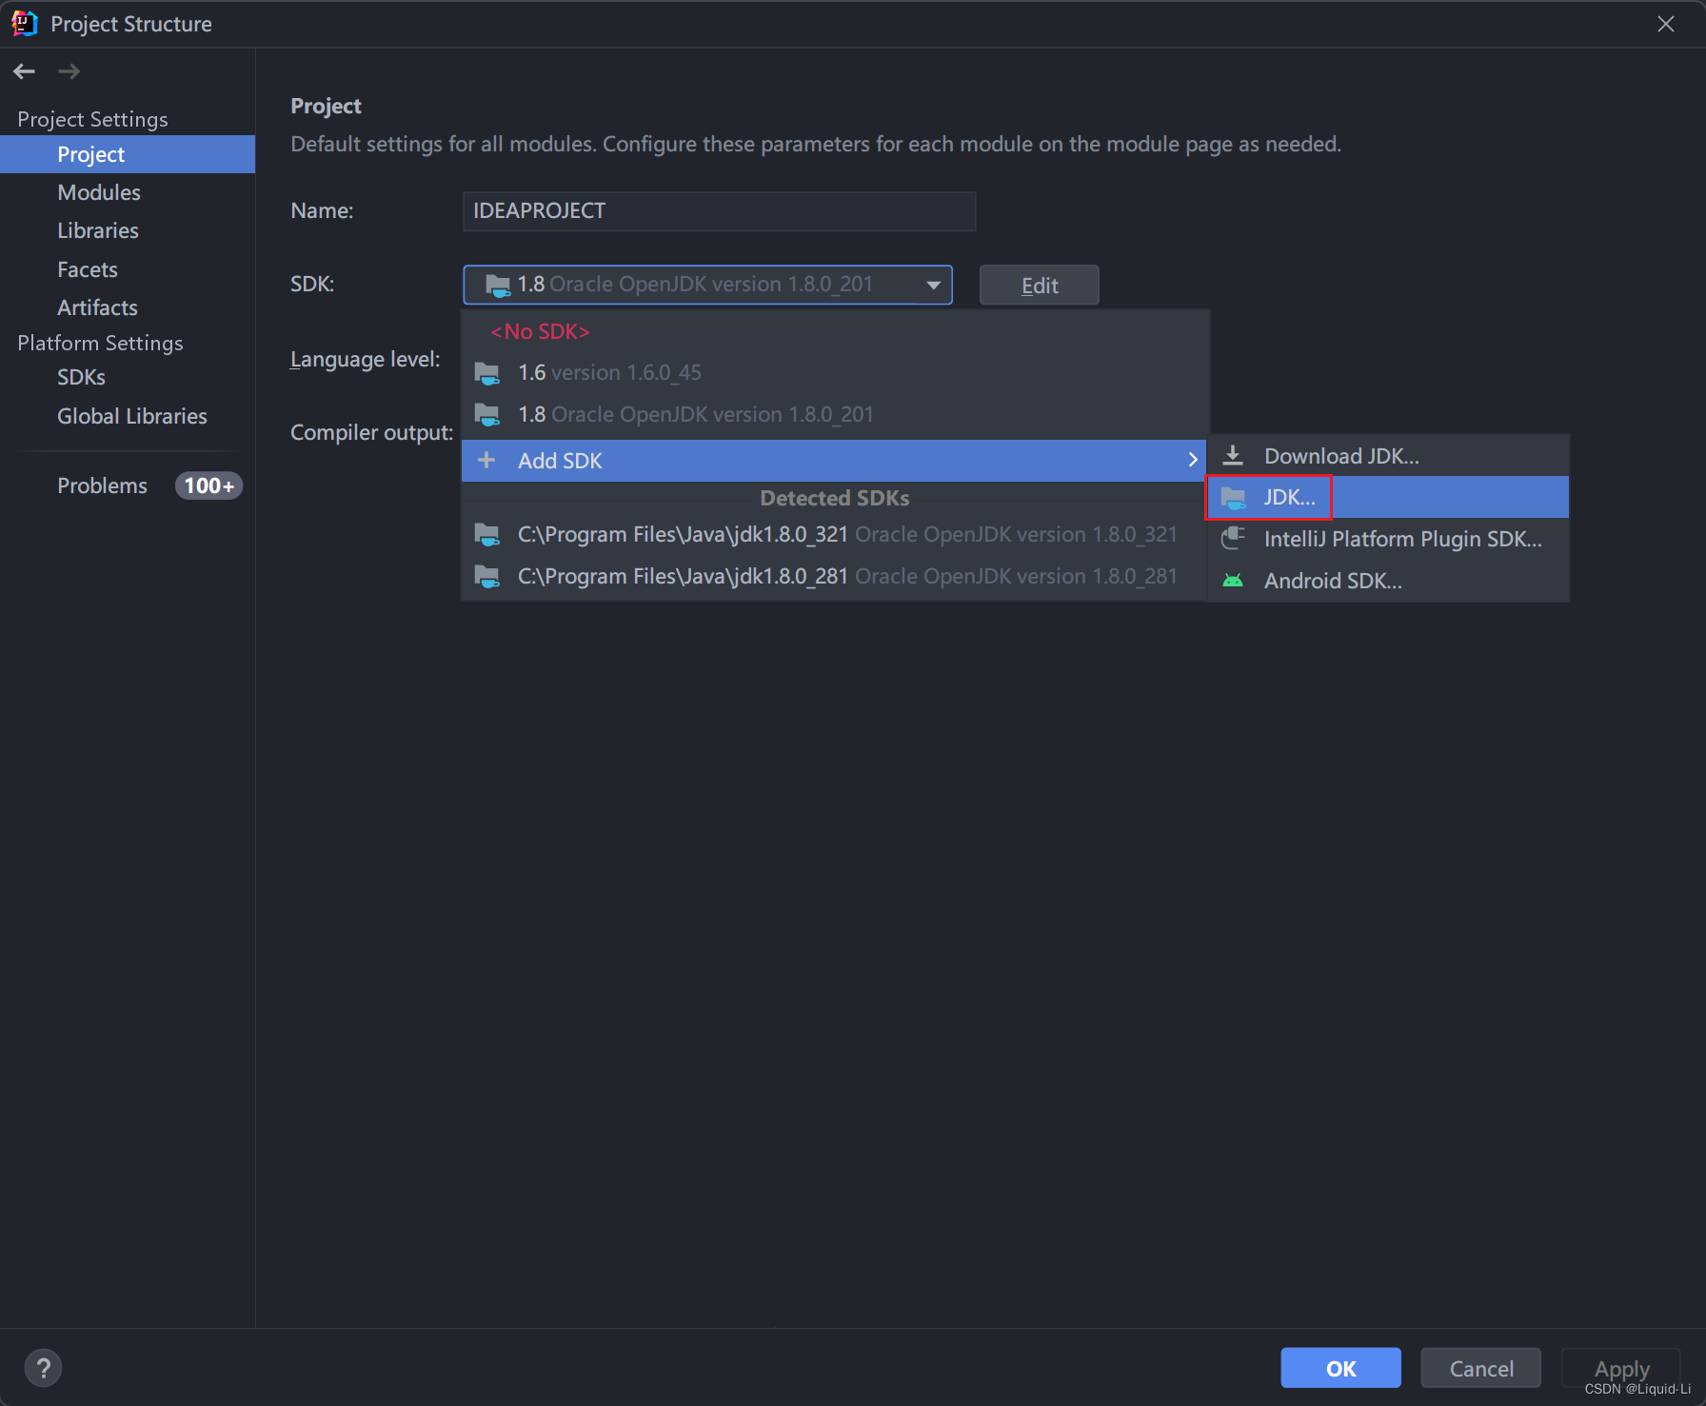The image size is (1706, 1406).
Task: Click the Apply button
Action: click(1621, 1369)
